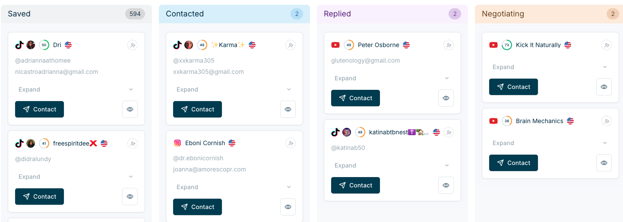Click the TikTok icon on freespiritdee card

click(19, 143)
